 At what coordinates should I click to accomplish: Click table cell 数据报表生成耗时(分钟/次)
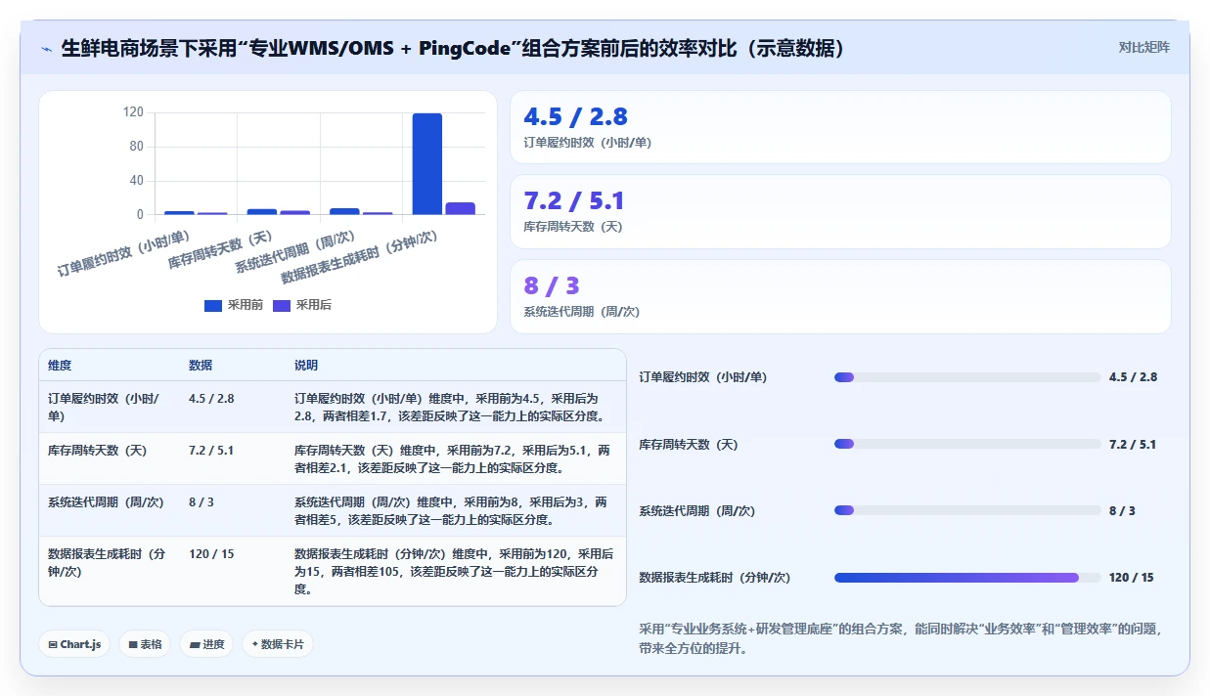[110, 571]
